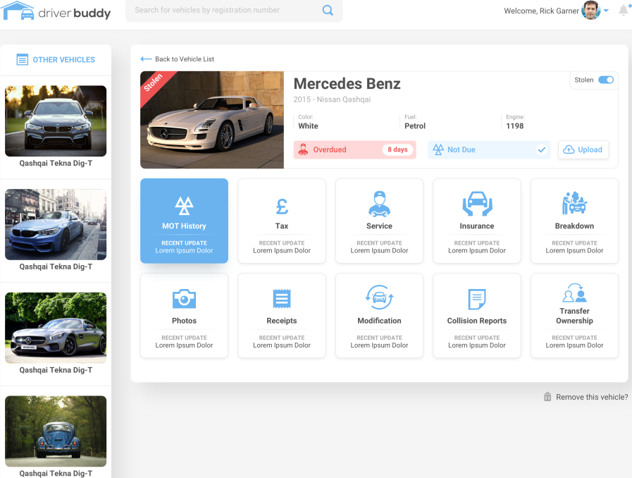Click the white Mercedes main photo
Image resolution: width=632 pixels, height=478 pixels.
tap(212, 120)
